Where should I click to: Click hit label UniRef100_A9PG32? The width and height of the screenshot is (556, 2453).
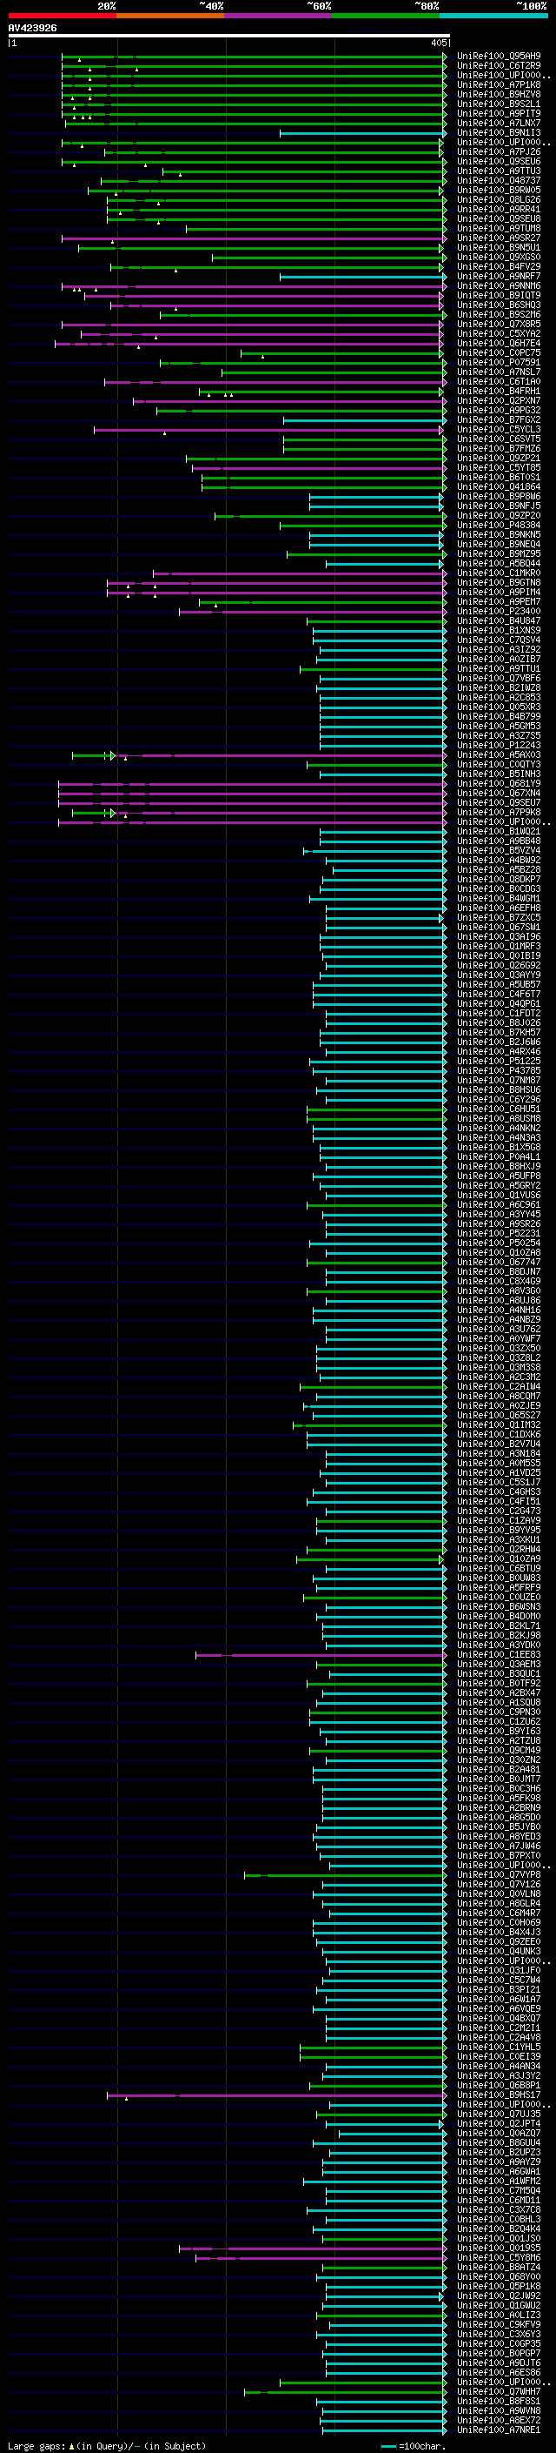tap(499, 411)
